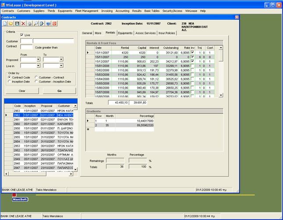Click the Customer code input field
Image resolution: width=283 pixels, height=220 pixels.
click(x=26, y=41)
